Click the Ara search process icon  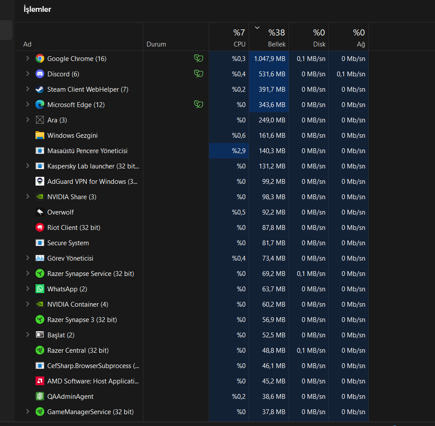pyautogui.click(x=40, y=120)
